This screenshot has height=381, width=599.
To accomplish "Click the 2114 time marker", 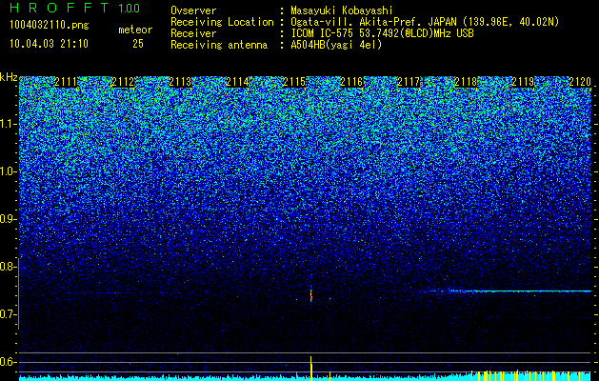I will [x=237, y=82].
